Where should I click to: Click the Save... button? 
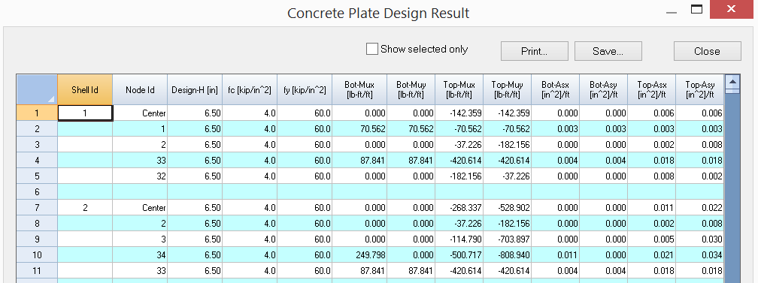click(608, 51)
